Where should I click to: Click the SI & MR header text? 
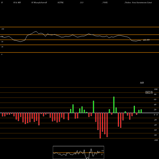pyautogui.click(x=17, y=3)
